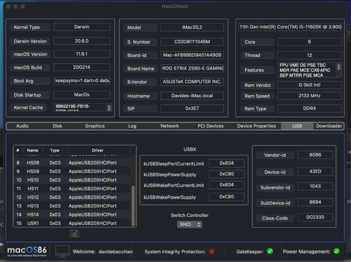This screenshot has height=262, width=351.
Task: Click the CPU Features list scrollbar
Action: [339, 67]
